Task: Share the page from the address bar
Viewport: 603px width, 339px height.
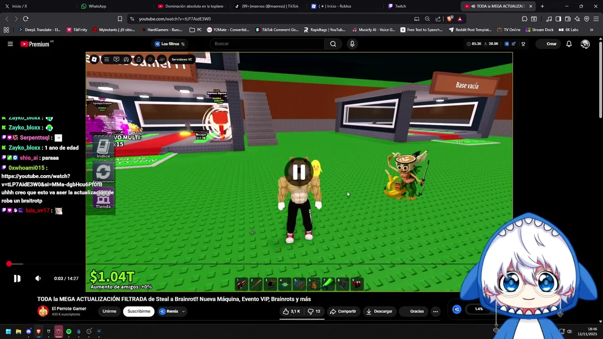Action: click(438, 19)
